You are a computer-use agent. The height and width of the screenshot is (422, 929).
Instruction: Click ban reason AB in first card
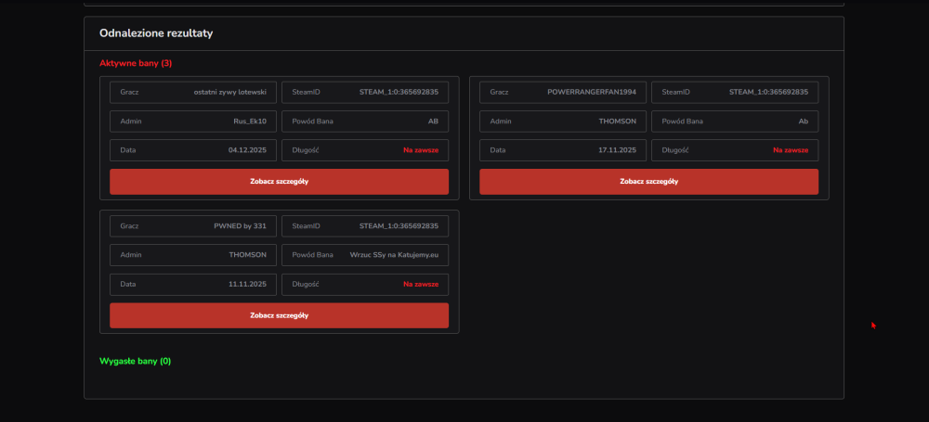click(x=433, y=121)
